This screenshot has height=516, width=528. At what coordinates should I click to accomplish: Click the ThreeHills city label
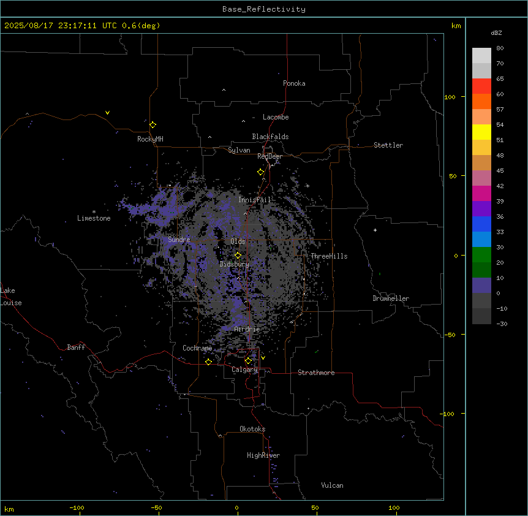click(329, 256)
